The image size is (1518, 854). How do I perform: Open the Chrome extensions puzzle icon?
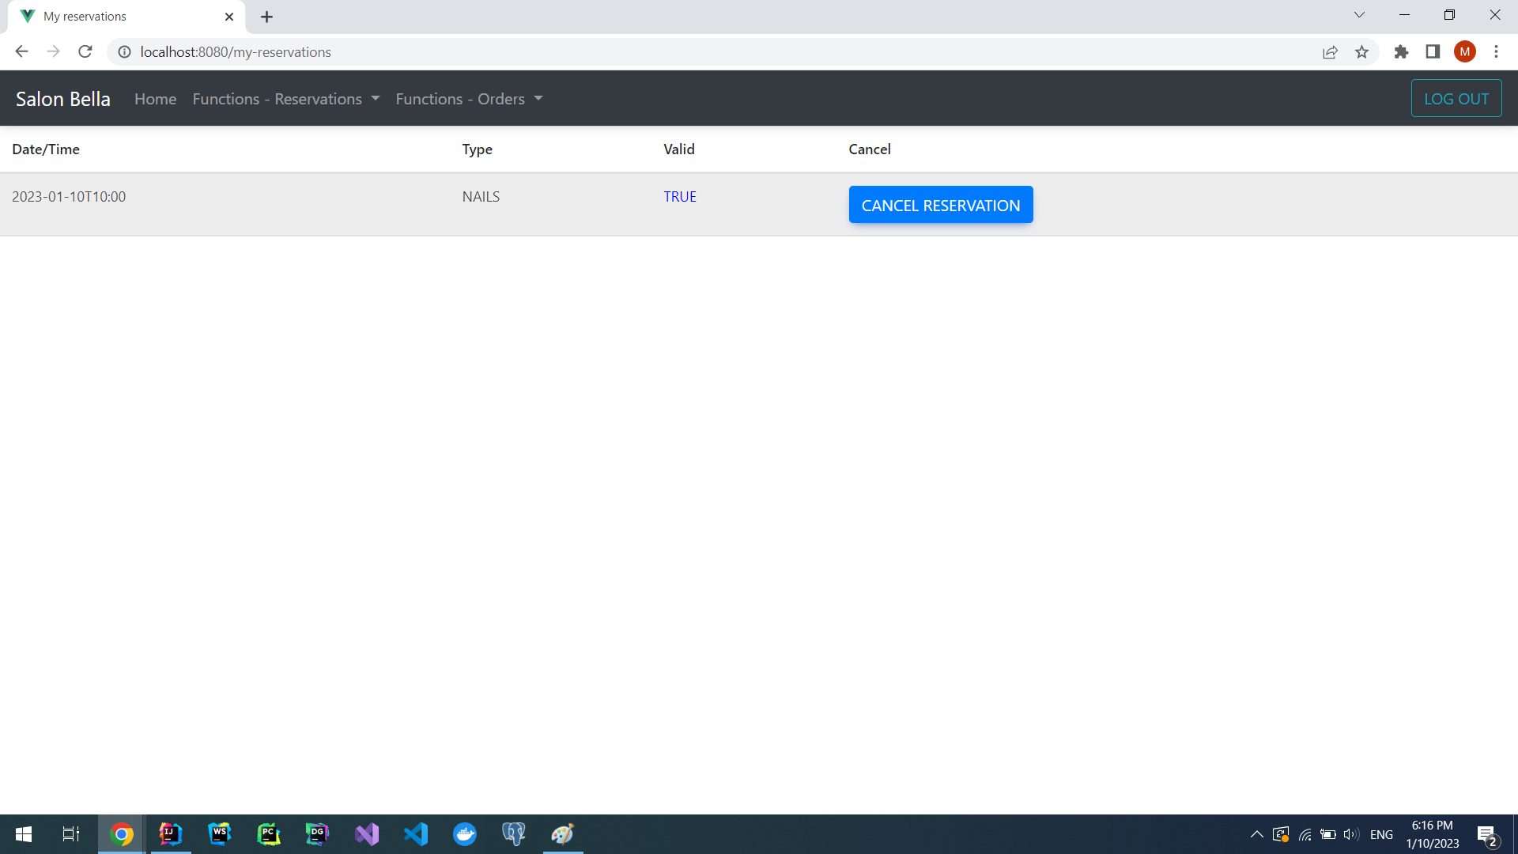(1401, 52)
